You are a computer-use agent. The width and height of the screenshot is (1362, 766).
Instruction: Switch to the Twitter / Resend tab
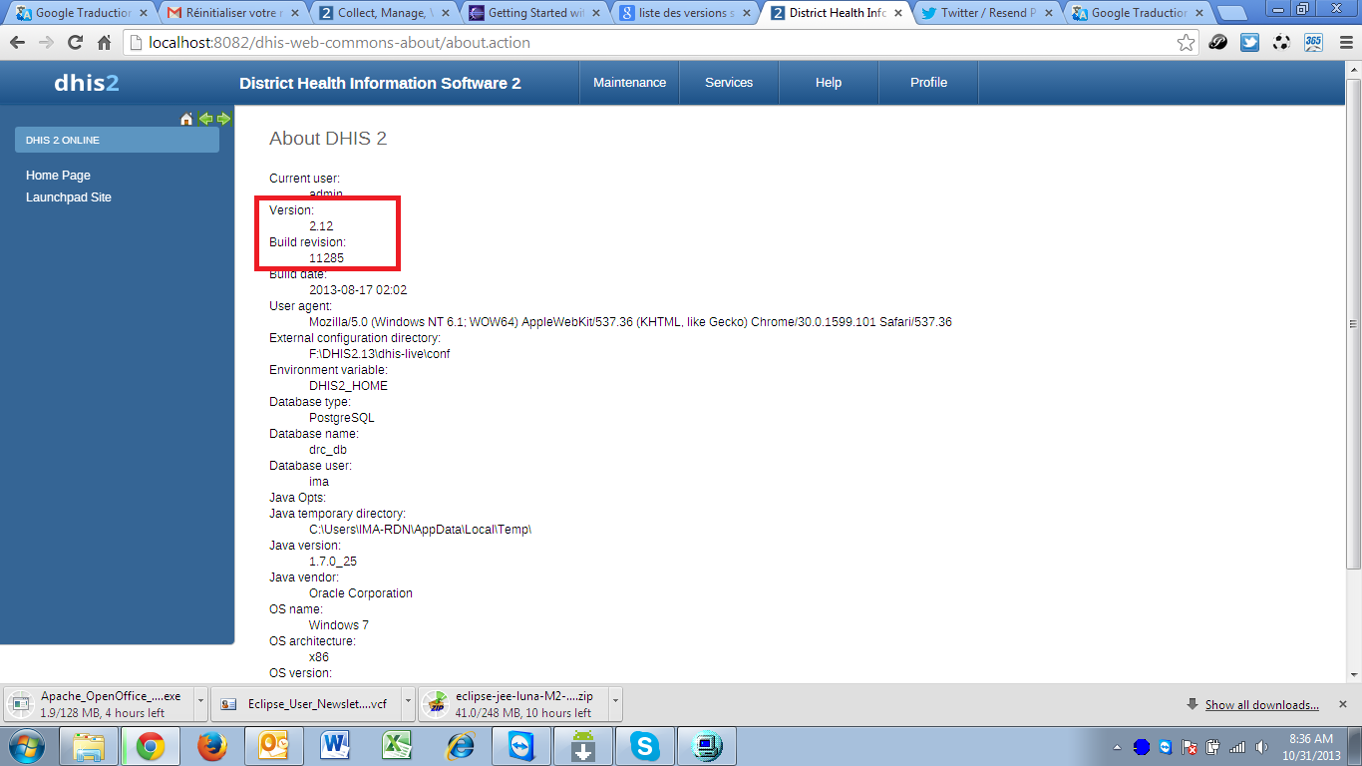(x=987, y=13)
